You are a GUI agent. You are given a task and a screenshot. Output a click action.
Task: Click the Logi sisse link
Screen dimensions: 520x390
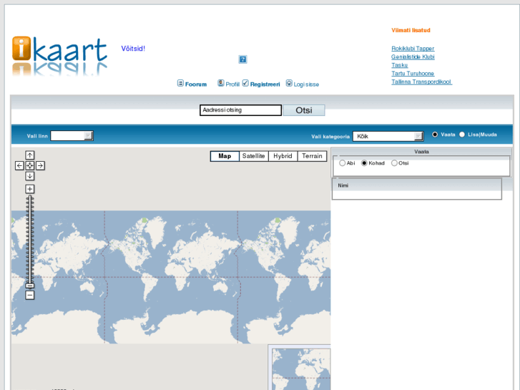point(306,84)
